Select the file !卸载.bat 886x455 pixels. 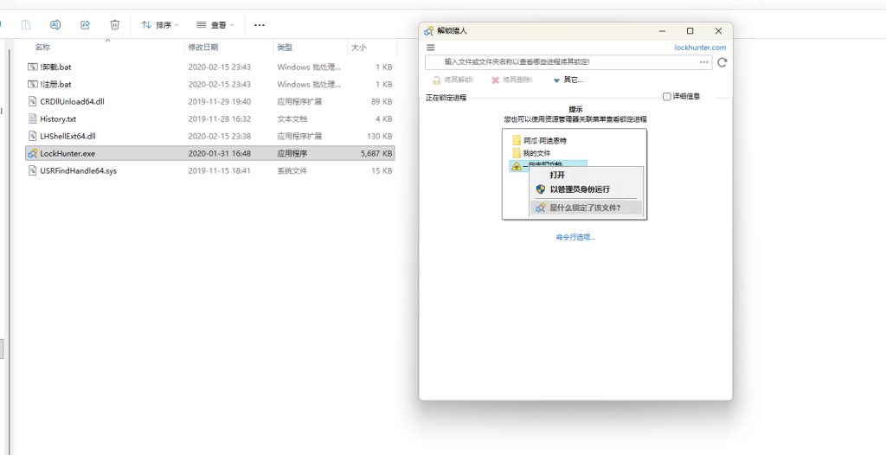click(x=55, y=67)
